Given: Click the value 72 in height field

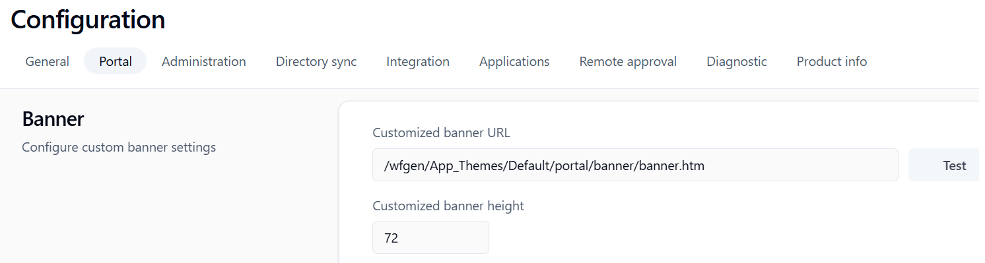Looking at the screenshot, I should 391,238.
